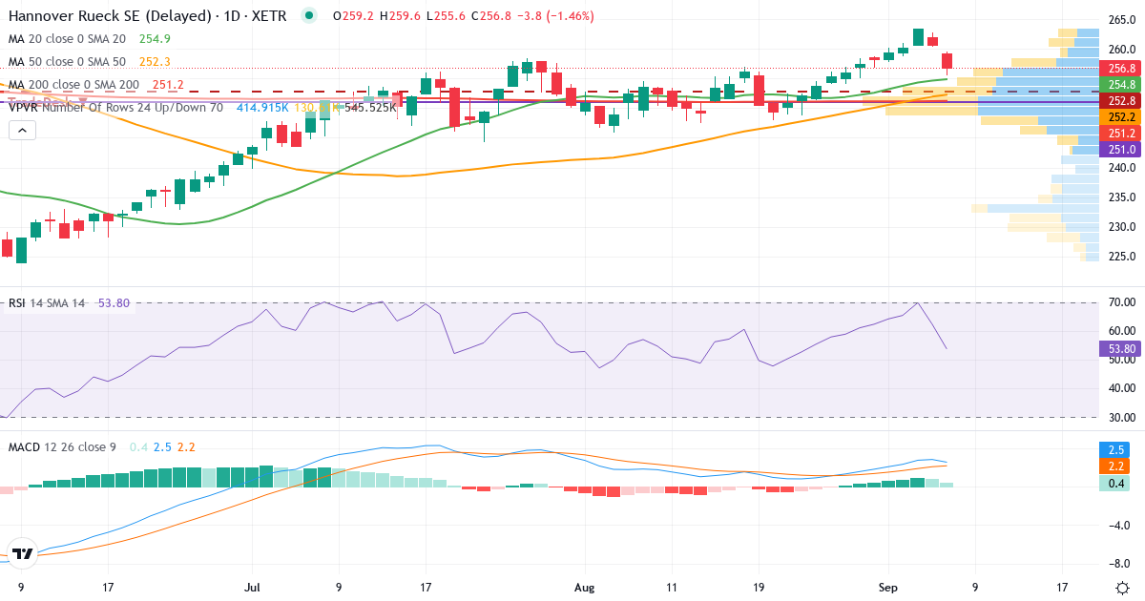Viewport: 1145px width, 601px height.
Task: Click the RSI legend value 53.80
Action: coord(114,303)
